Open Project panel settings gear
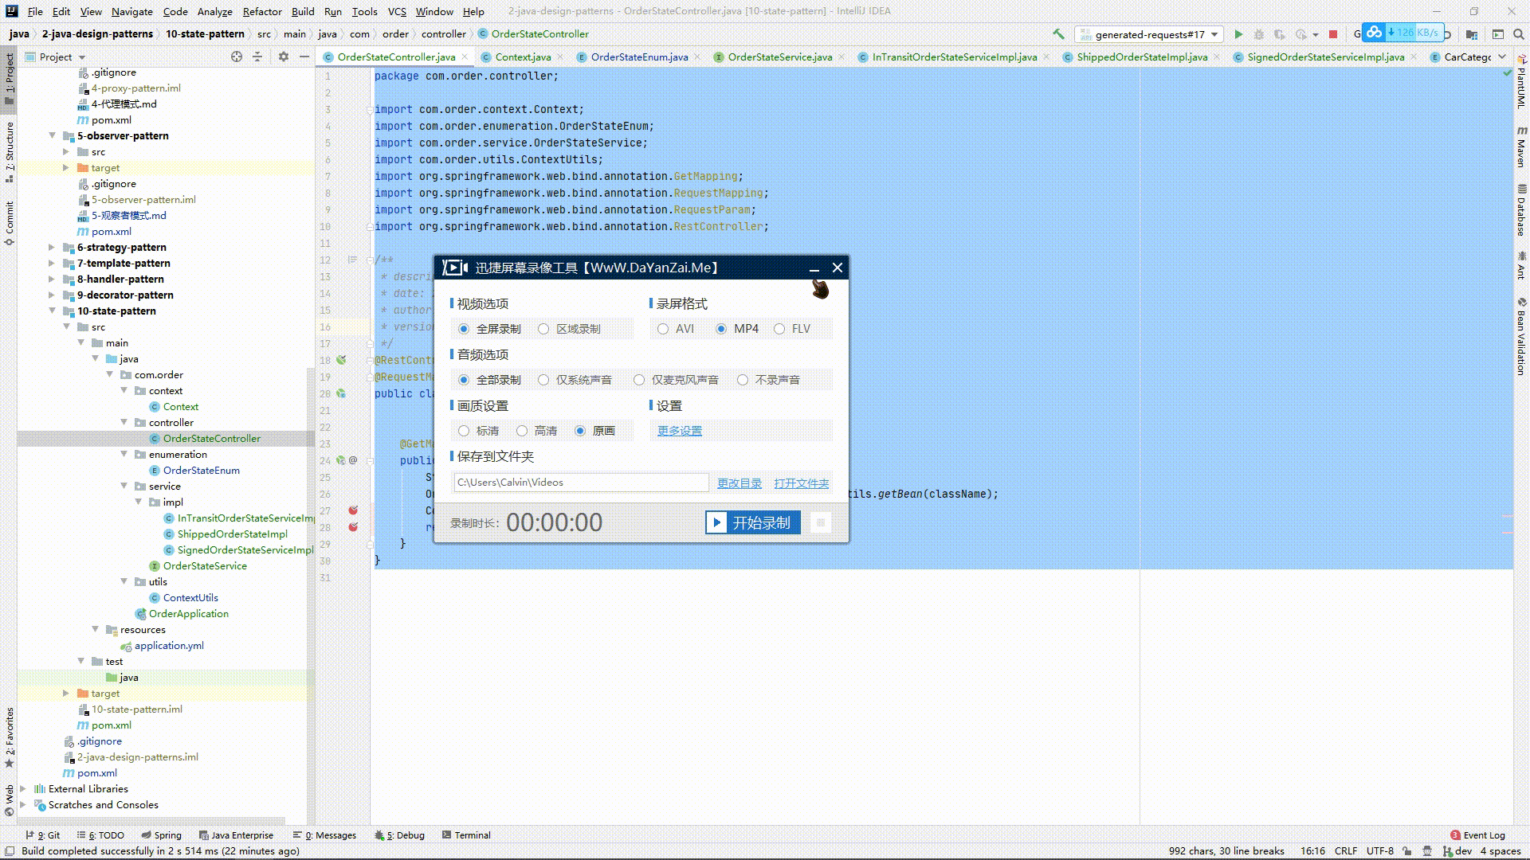The width and height of the screenshot is (1530, 860). coord(283,57)
